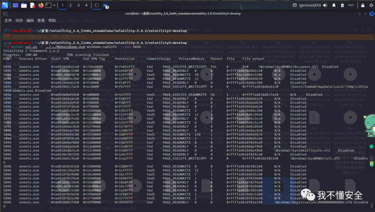The height and width of the screenshot is (212, 375).
Task: Click 'Progress: 100.00' text
Action: coord(20,55)
